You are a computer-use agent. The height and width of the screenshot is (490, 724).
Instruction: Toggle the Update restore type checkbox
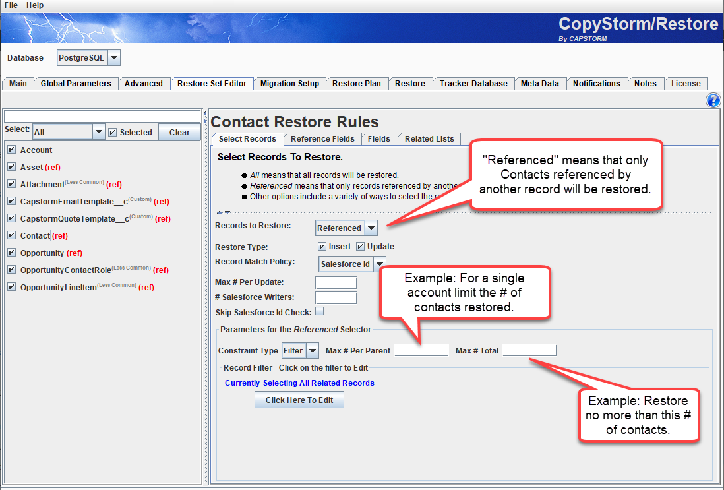(360, 246)
